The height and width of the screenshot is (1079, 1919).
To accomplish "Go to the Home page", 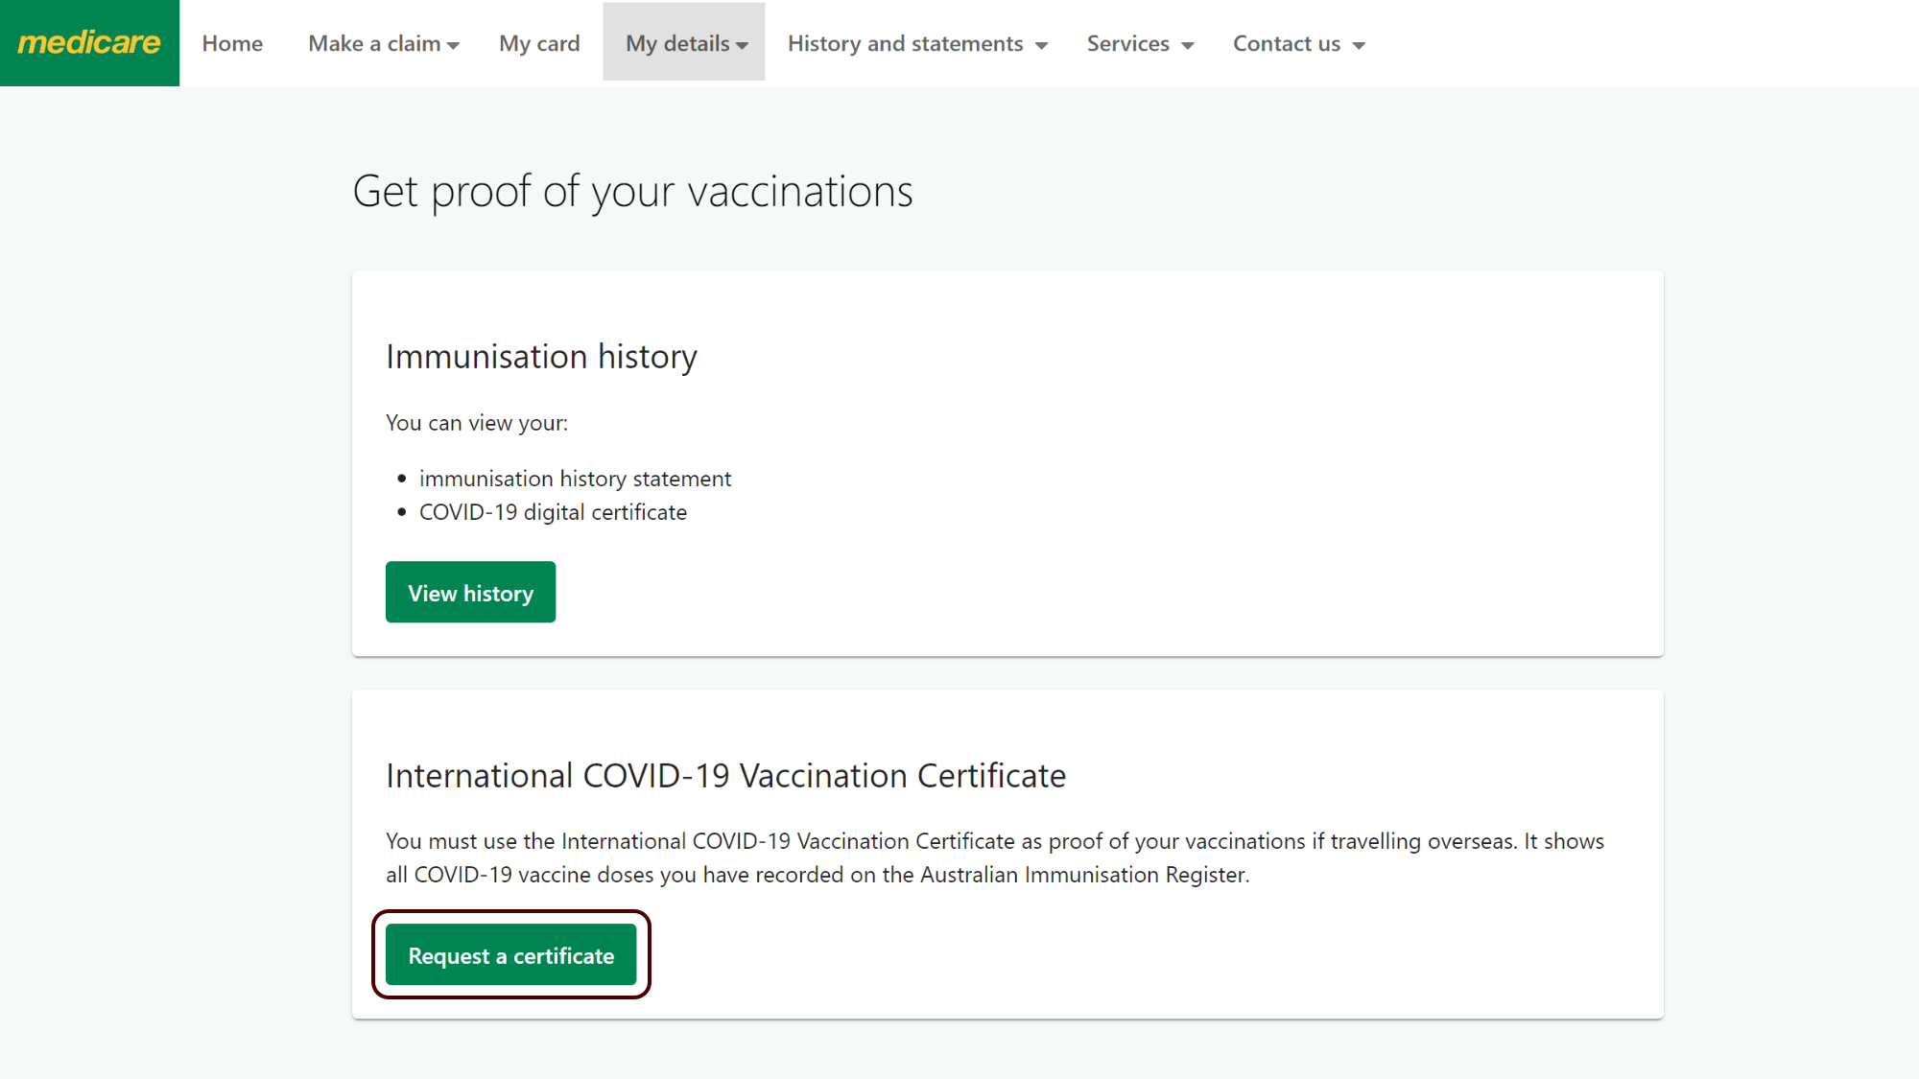I will [232, 43].
